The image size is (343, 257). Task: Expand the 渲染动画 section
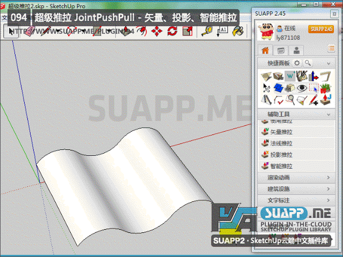[x=296, y=177]
